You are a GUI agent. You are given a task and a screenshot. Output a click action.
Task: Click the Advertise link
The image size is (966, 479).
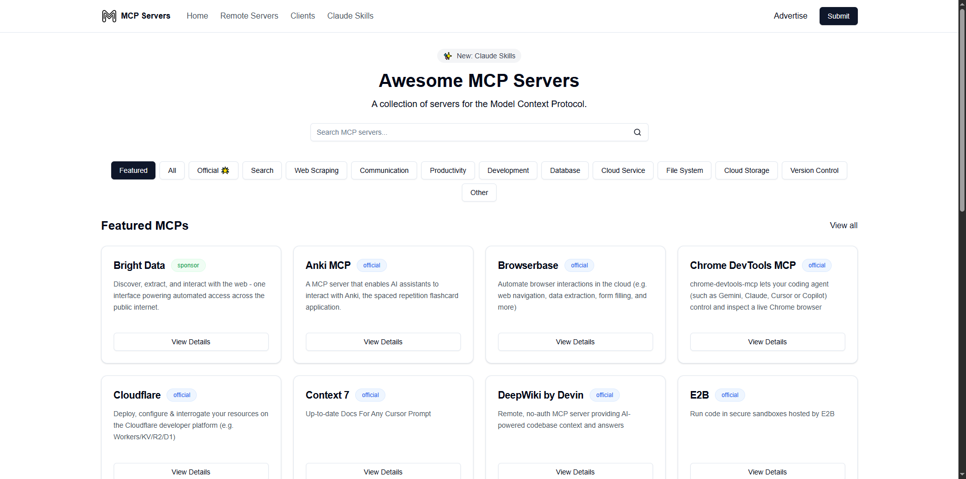tap(790, 16)
